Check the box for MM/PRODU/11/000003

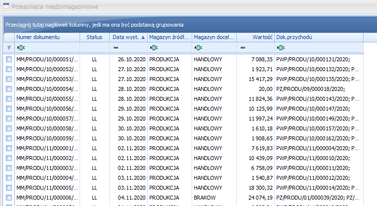pyautogui.click(x=9, y=168)
